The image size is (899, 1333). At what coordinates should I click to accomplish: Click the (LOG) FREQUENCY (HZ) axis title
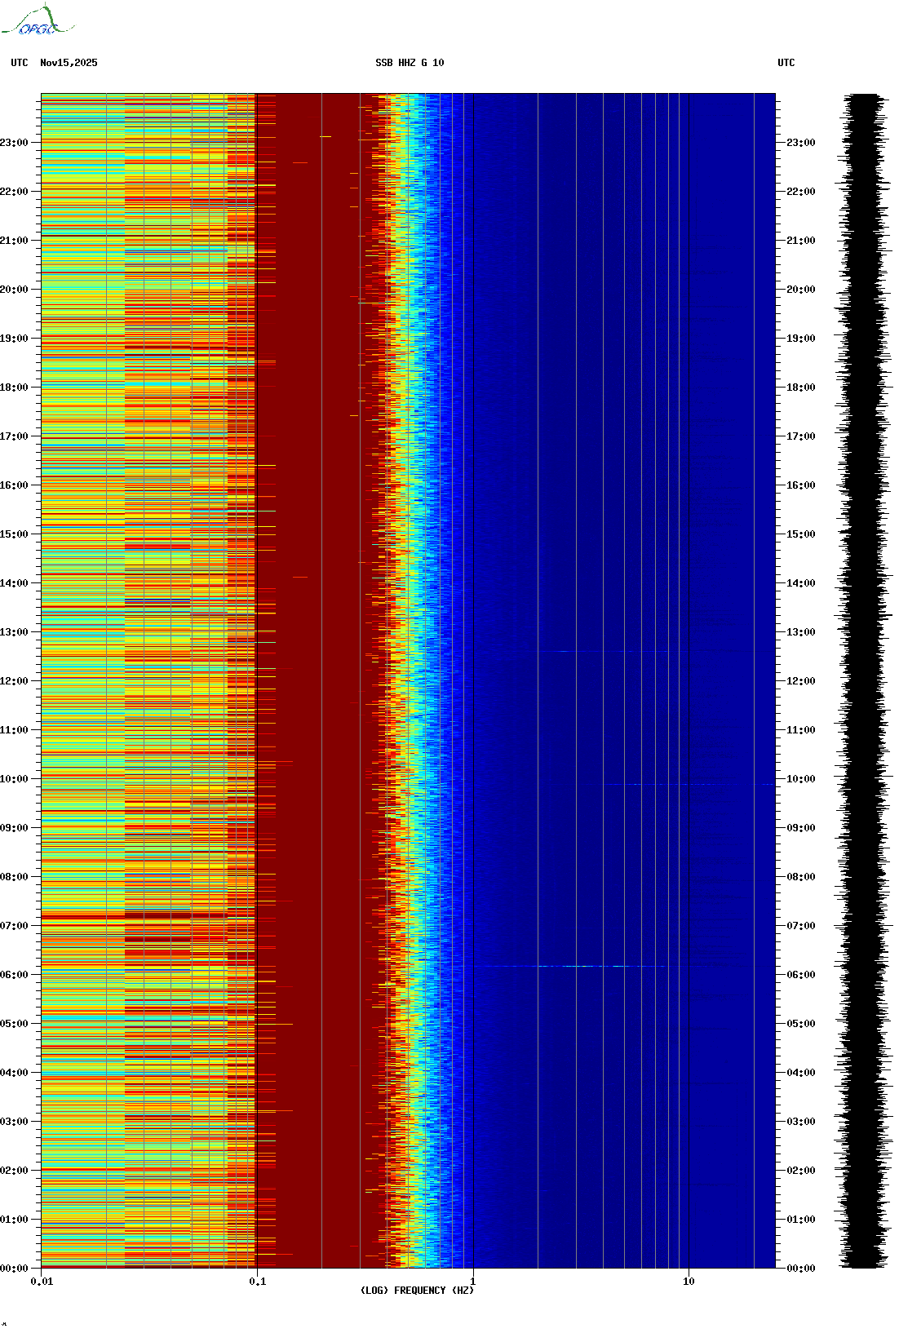tap(417, 1291)
